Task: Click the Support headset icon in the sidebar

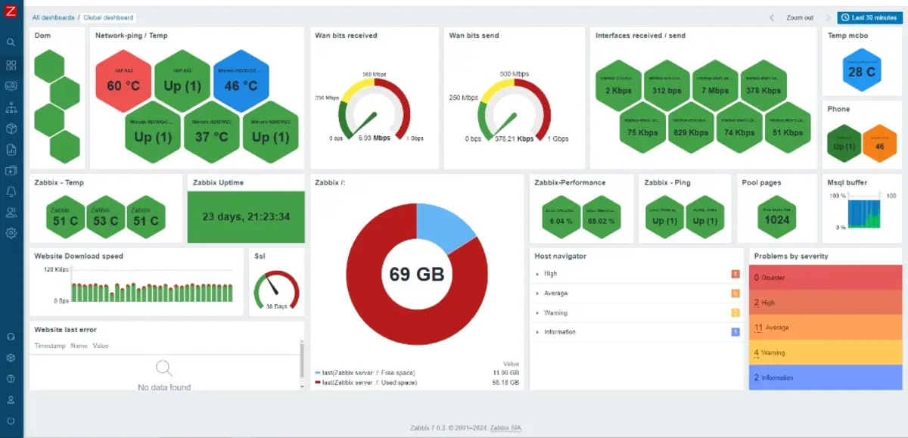Action: point(11,337)
